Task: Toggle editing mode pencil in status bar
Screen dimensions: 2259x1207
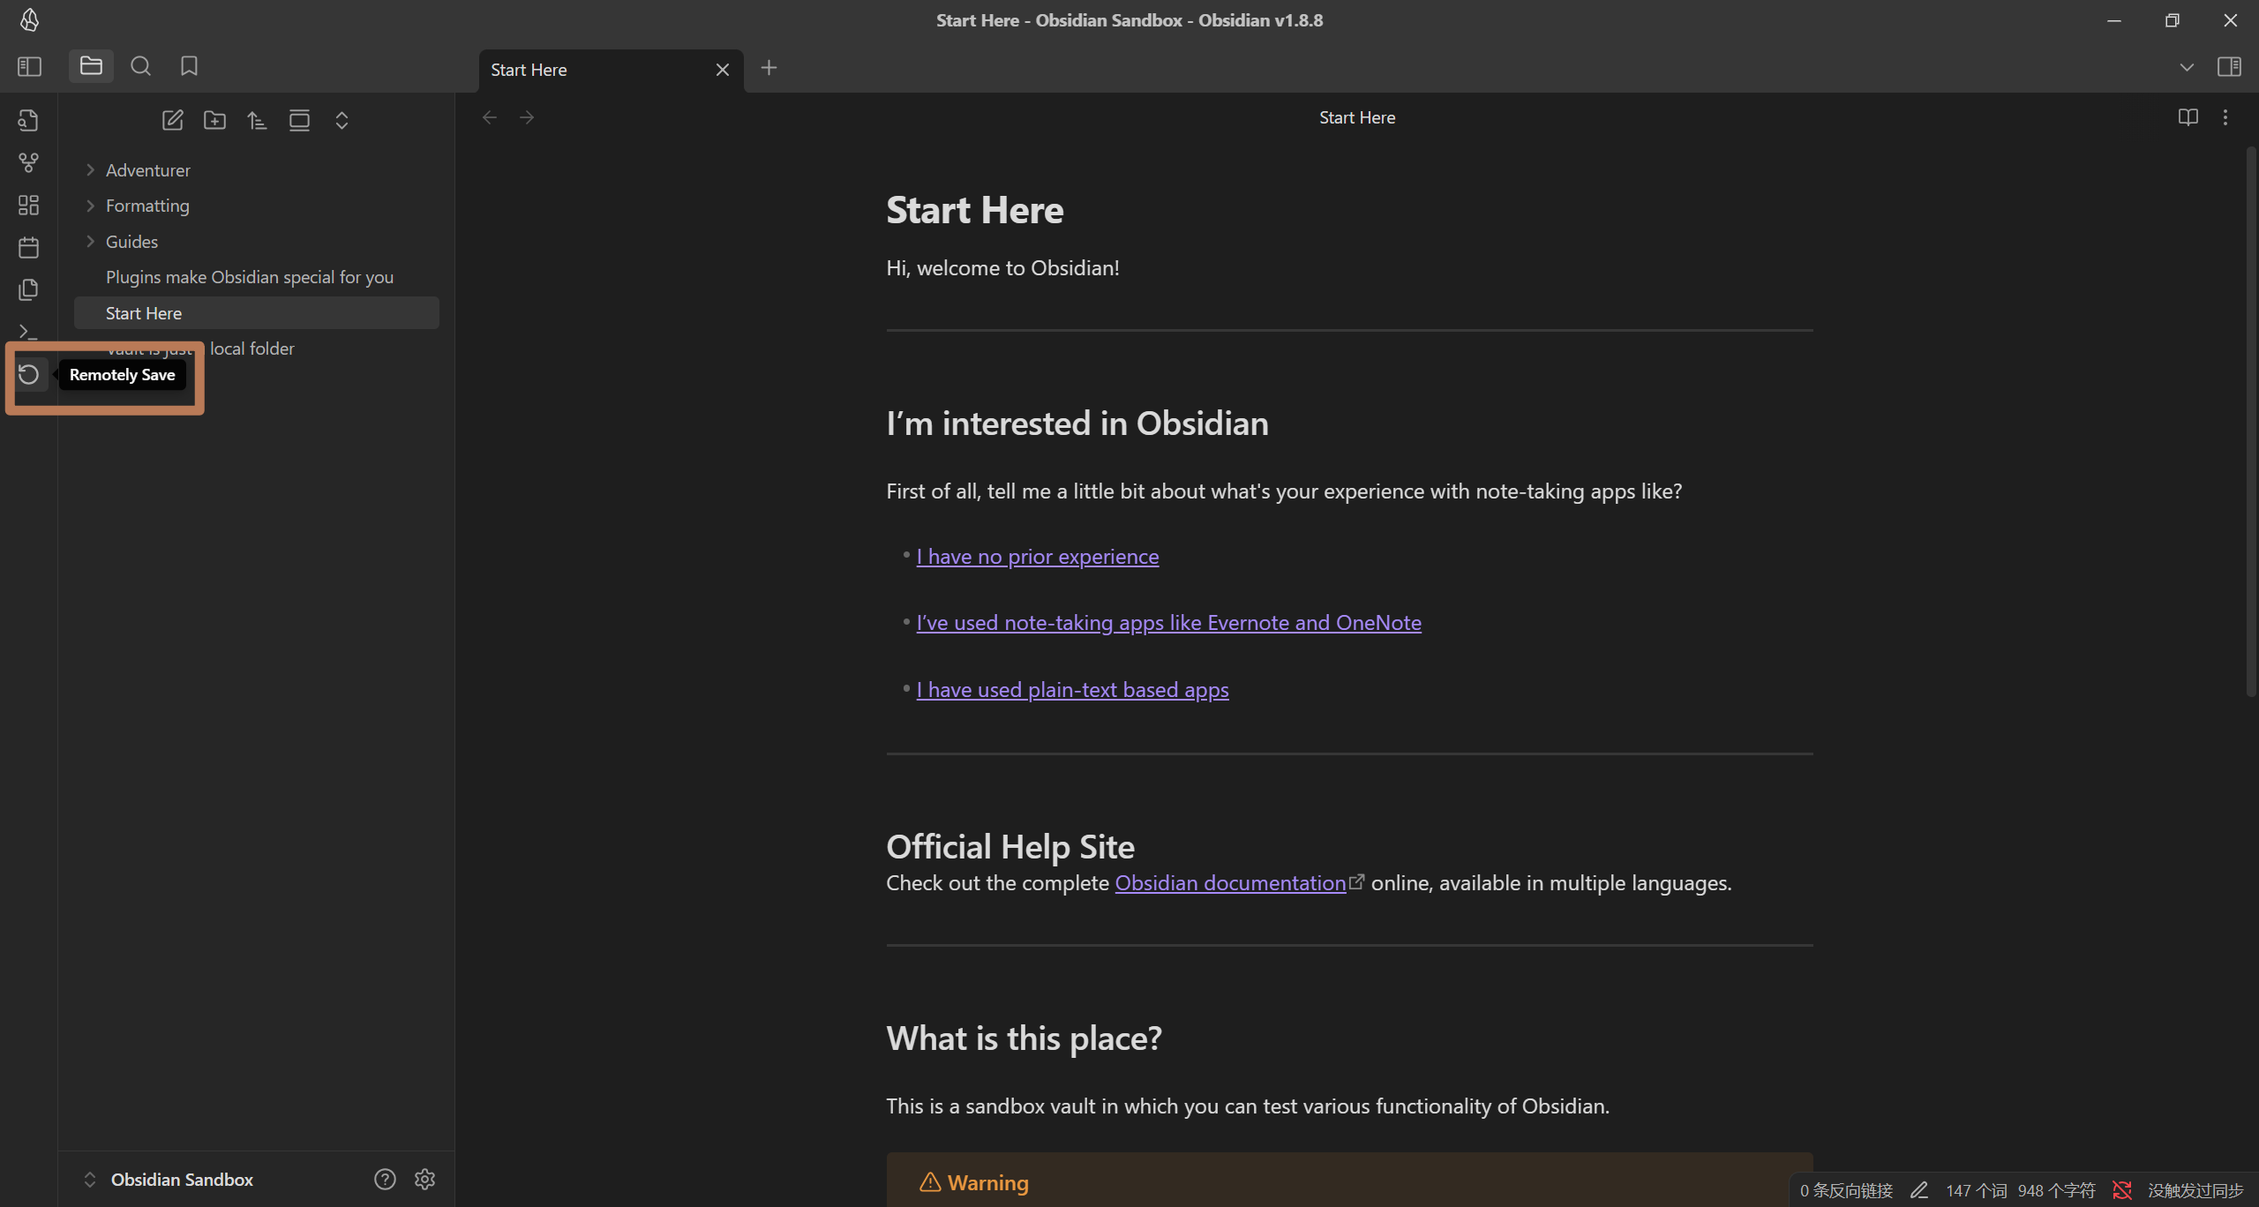Action: pos(1918,1190)
